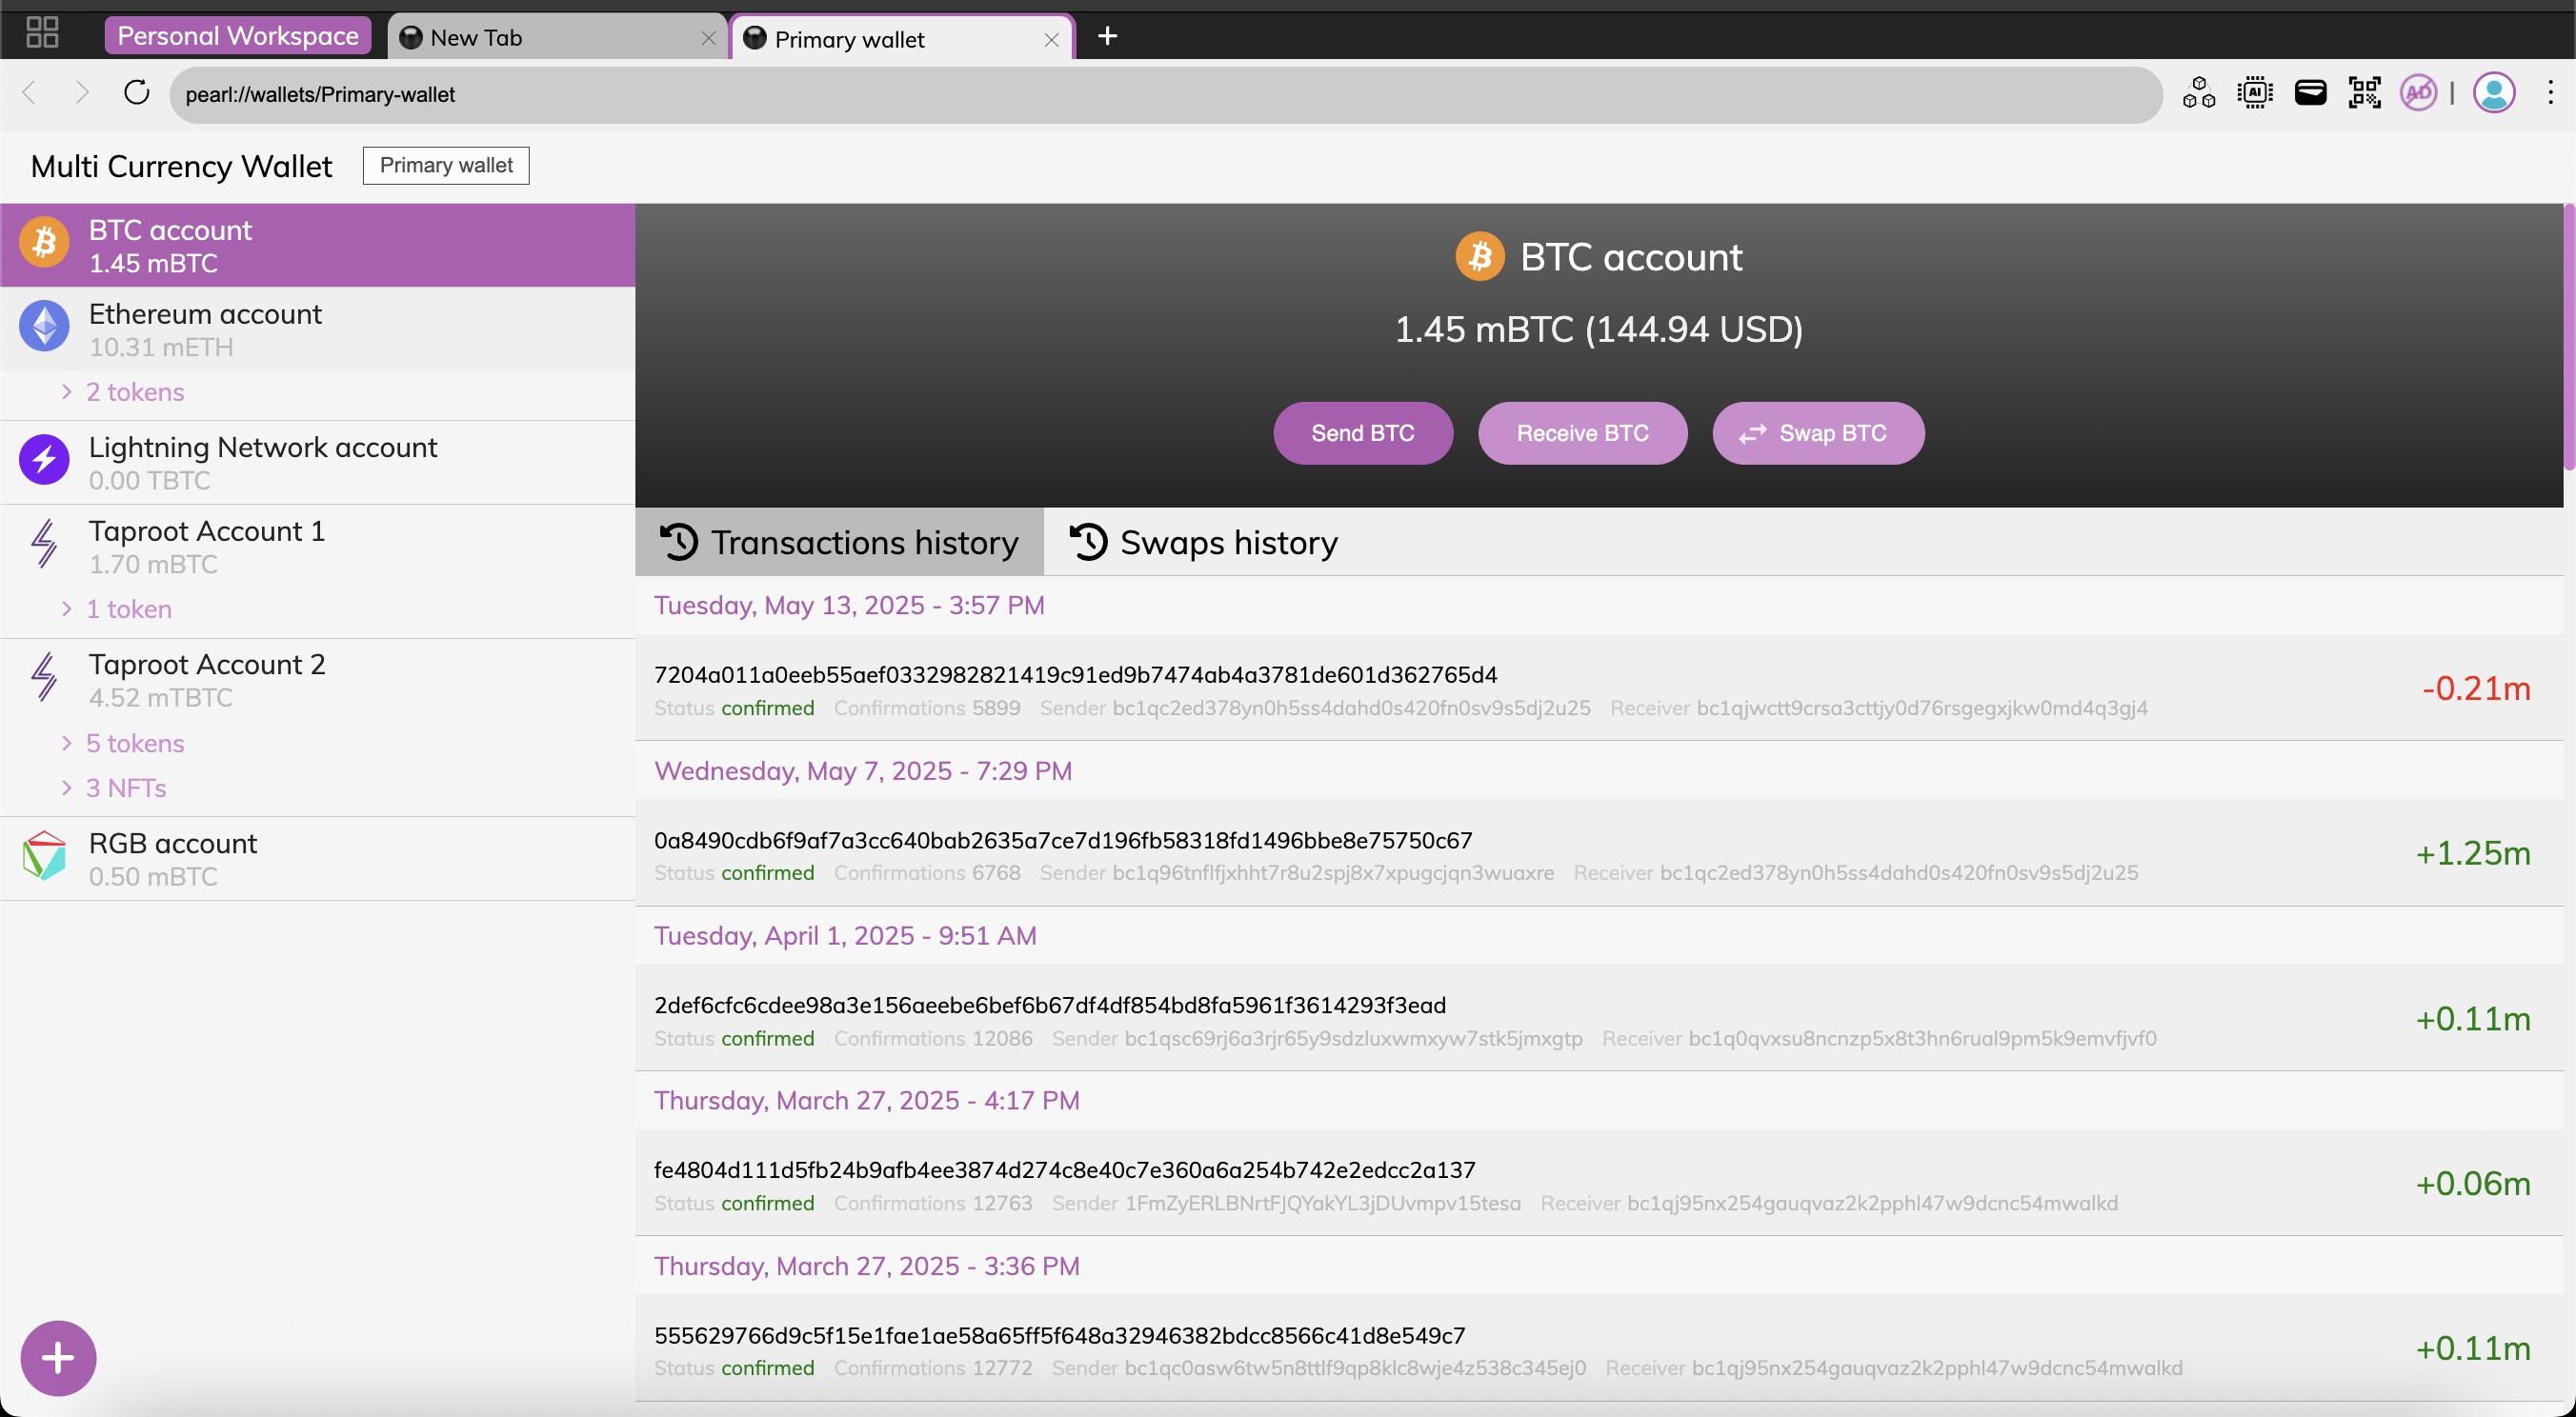Open transaction hash starting fe4804d1
The height and width of the screenshot is (1417, 2576).
point(1065,1171)
